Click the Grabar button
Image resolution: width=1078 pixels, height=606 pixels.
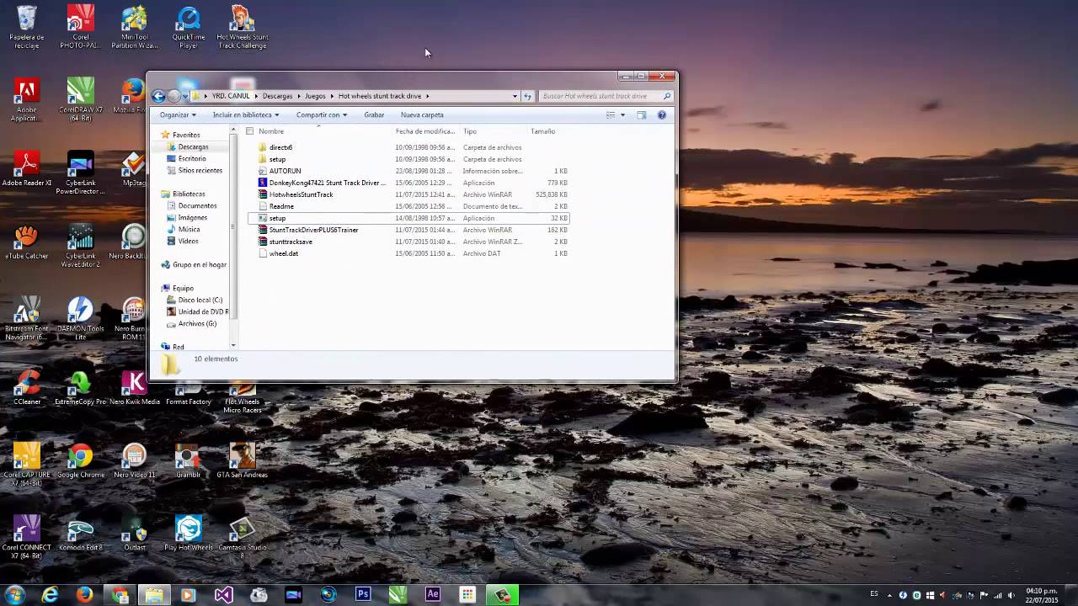pyautogui.click(x=374, y=114)
